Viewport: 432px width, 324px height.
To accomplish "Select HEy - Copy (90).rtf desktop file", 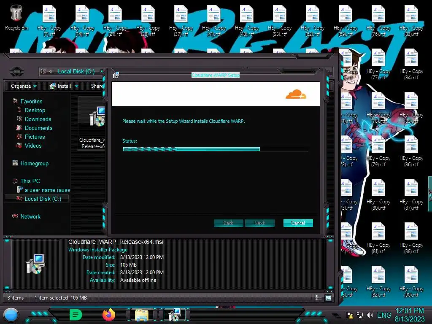I will [x=411, y=282].
